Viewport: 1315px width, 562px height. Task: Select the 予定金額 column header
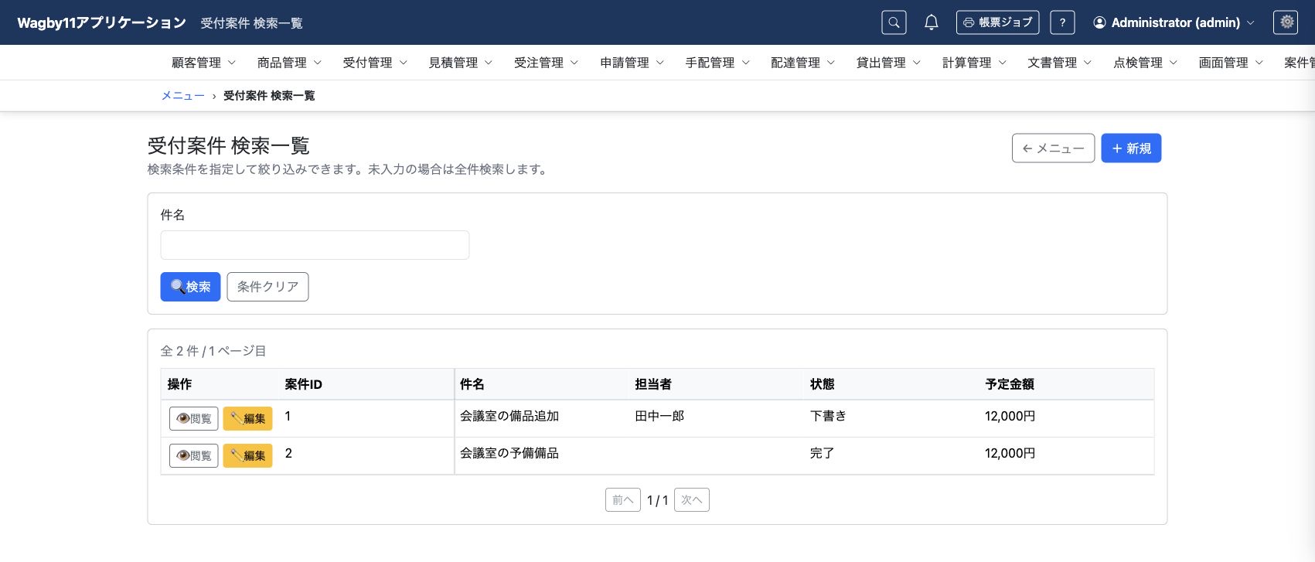1067,384
